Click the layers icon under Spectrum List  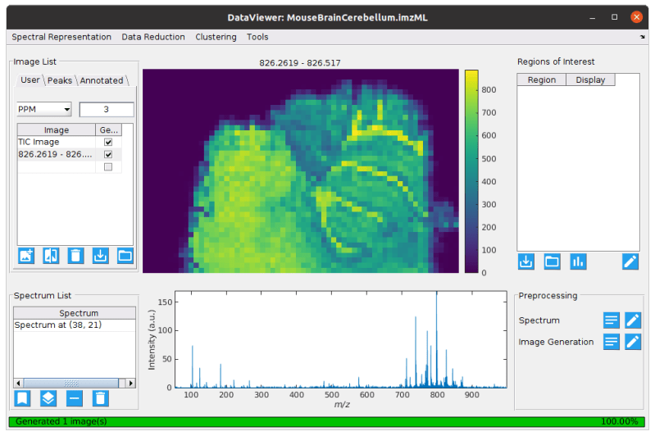click(x=48, y=398)
